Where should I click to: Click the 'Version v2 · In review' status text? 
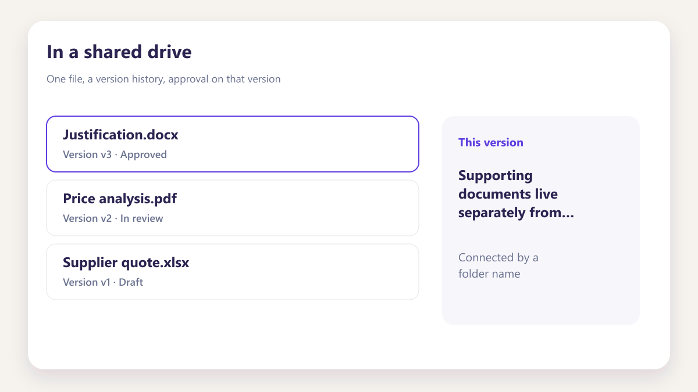(113, 218)
